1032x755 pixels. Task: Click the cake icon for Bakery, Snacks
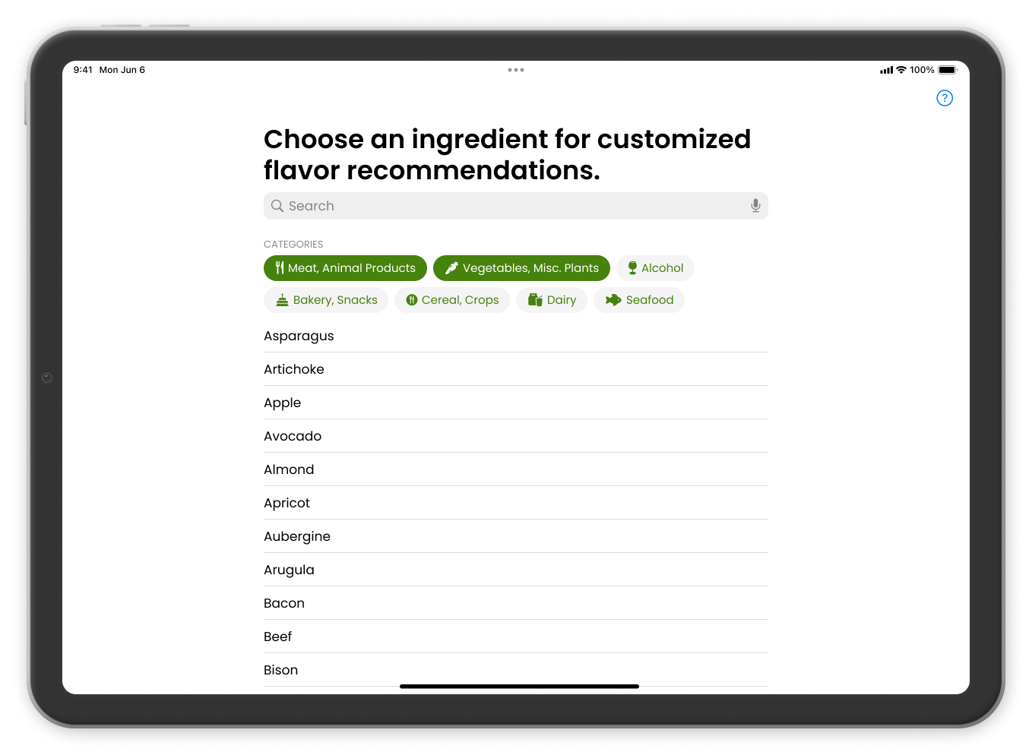(282, 300)
